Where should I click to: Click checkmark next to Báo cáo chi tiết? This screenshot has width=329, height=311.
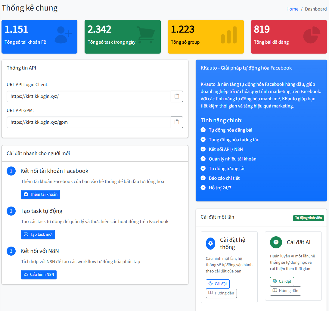pos(203,178)
